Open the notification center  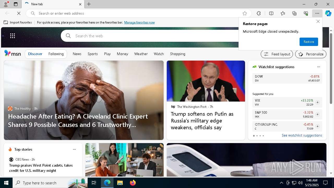pos(325,183)
